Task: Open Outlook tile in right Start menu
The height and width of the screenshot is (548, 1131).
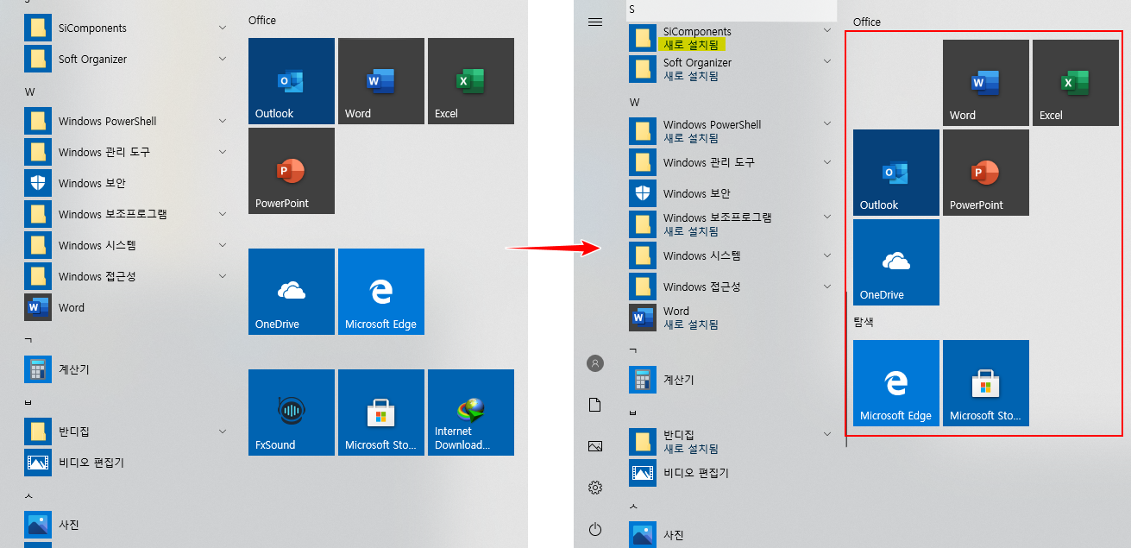Action: (x=896, y=173)
